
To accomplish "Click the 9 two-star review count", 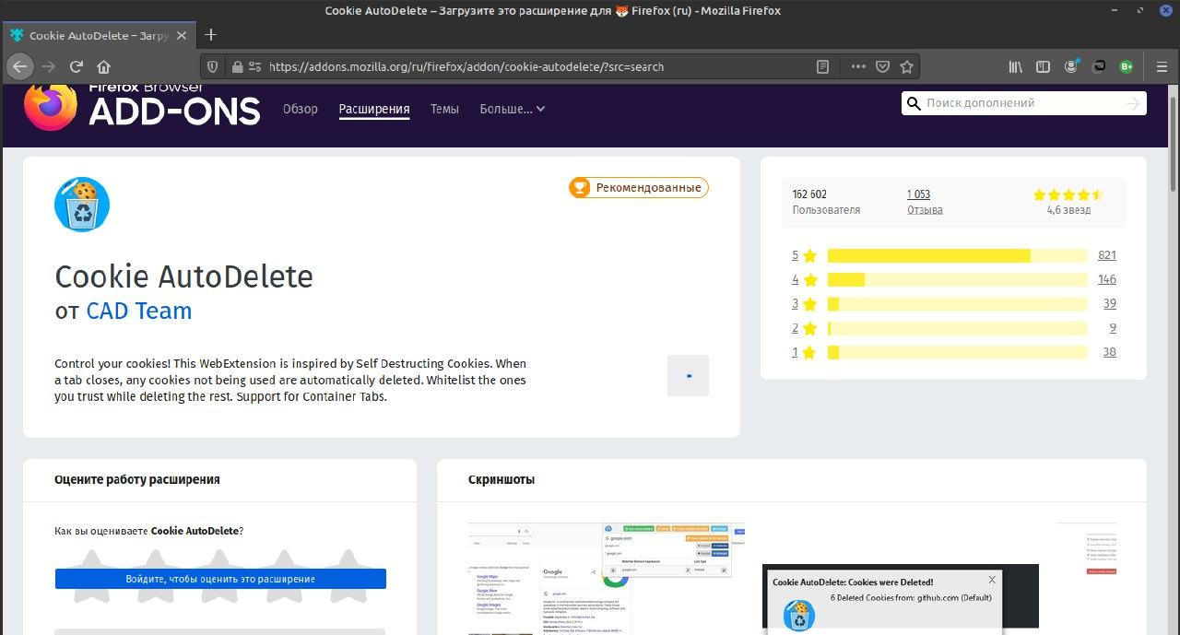I will (1114, 328).
